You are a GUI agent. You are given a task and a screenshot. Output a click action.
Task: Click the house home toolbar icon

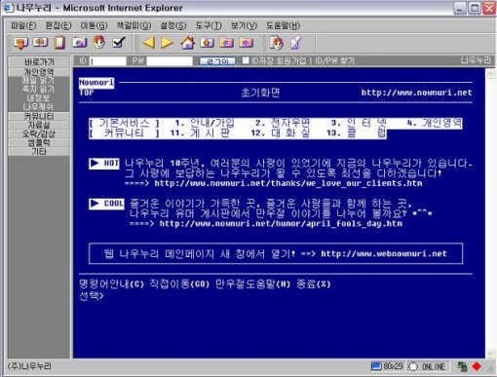188,43
